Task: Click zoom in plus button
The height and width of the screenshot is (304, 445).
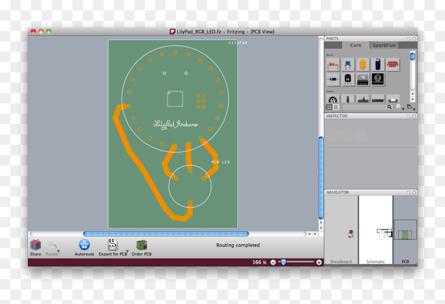Action: 319,262
